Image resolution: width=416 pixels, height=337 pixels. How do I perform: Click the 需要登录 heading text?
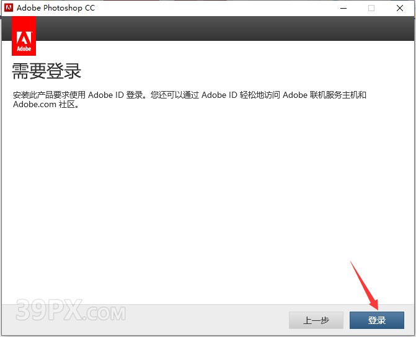tap(46, 71)
